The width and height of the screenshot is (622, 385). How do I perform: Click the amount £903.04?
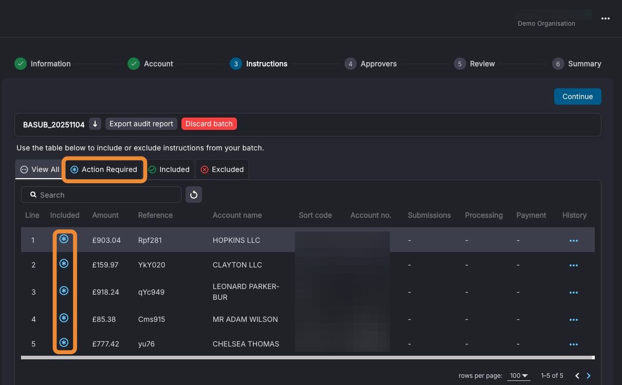tap(106, 240)
